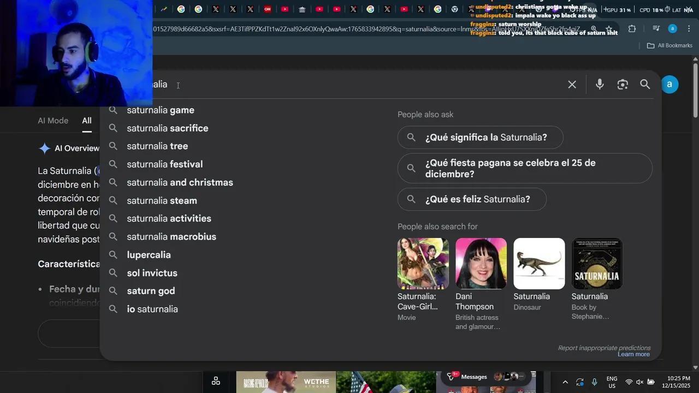Click the AI Overview sparkle icon
The width and height of the screenshot is (699, 393).
[45, 148]
